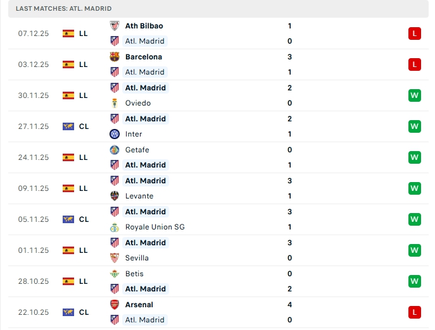Click the Royale Union SG crest
435x330 pixels.
115,227
